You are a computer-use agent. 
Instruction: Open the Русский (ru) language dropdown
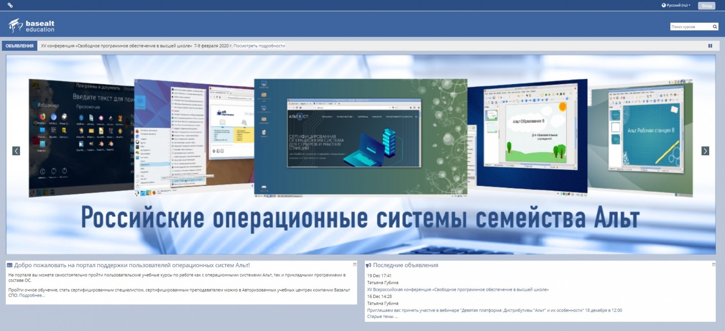[x=676, y=5]
